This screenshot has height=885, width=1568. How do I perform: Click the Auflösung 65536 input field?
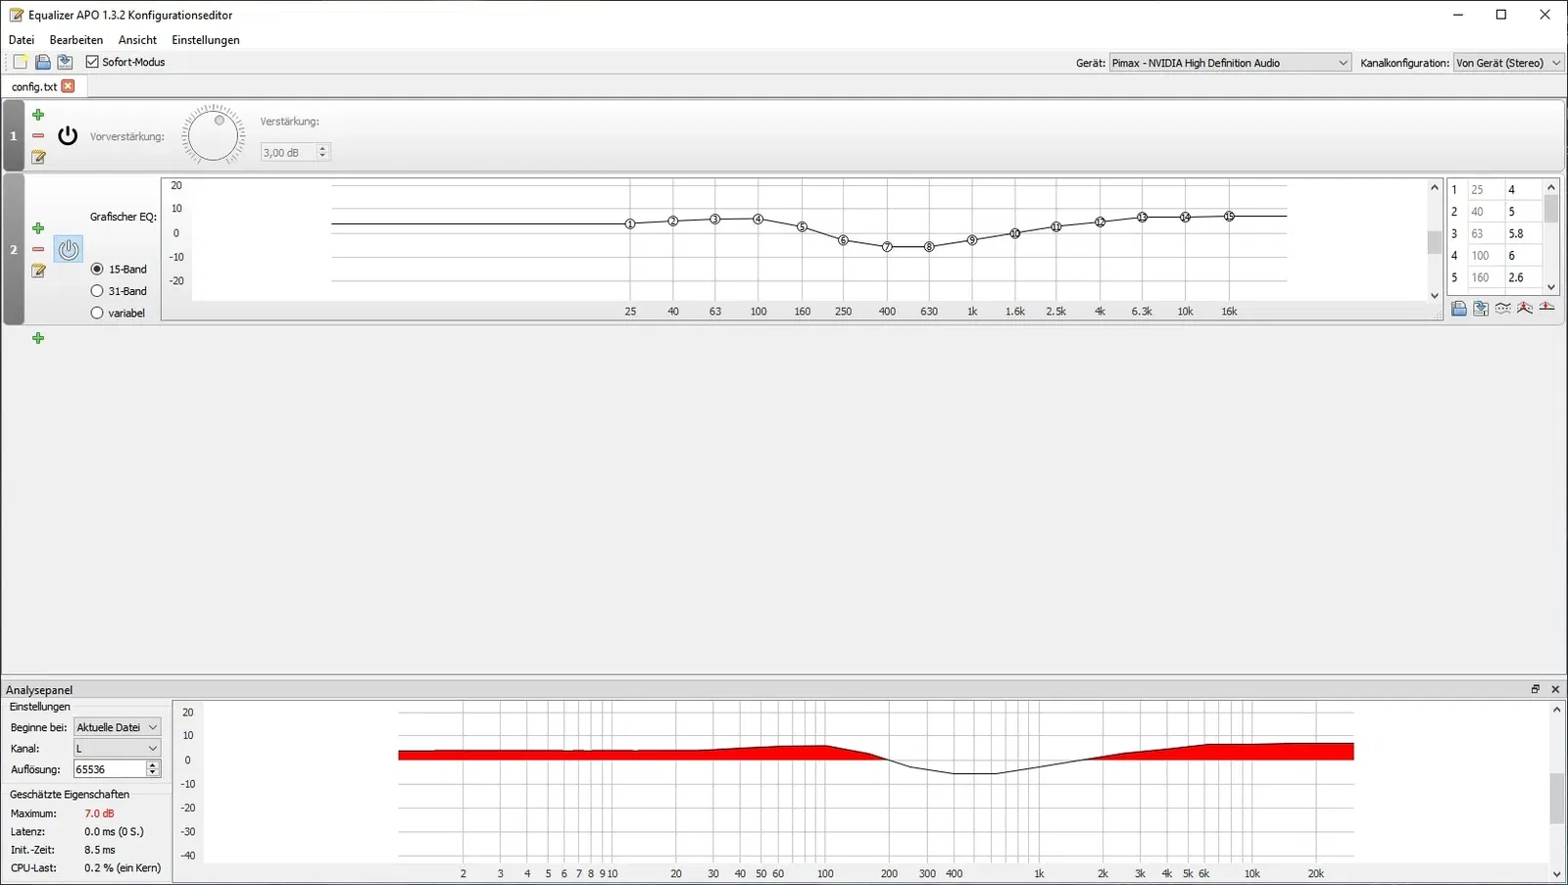click(x=110, y=769)
